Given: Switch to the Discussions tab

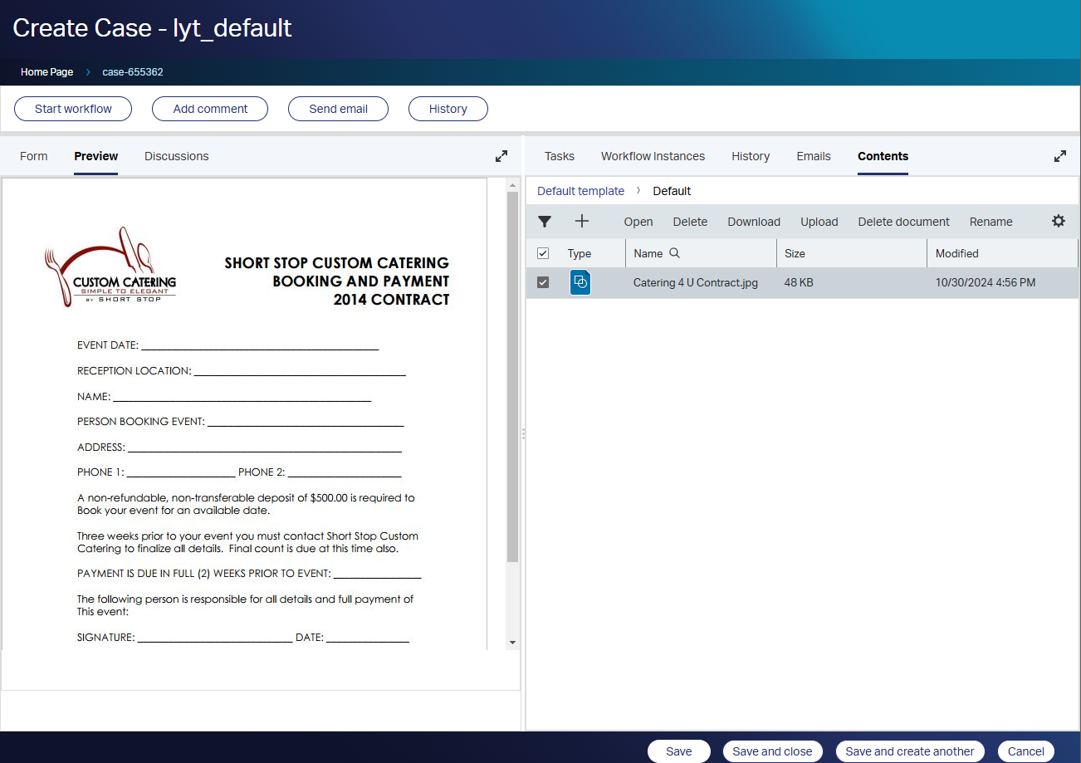Looking at the screenshot, I should (176, 156).
